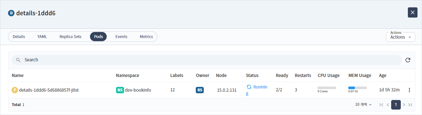Click the CPU Usage column header
Screen dimensions: 422x115
click(x=328, y=75)
